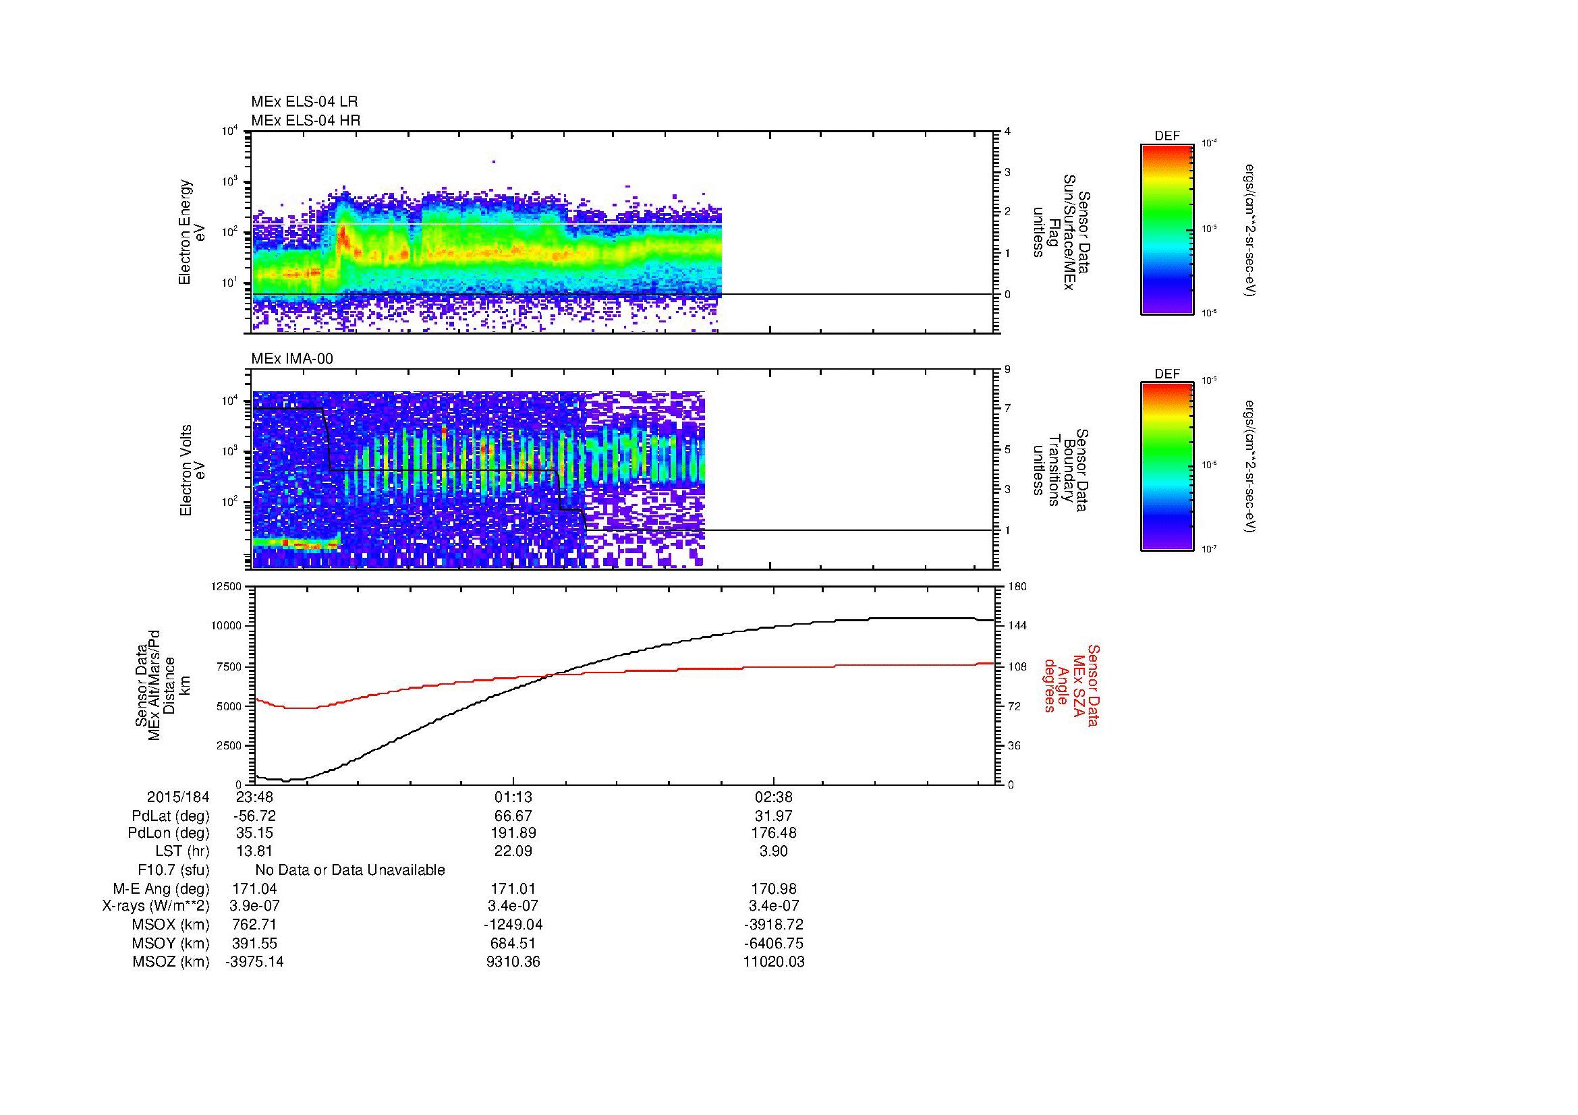1578x1115 pixels.
Task: Click the 'LST (hr)' row label
Action: [x=182, y=851]
